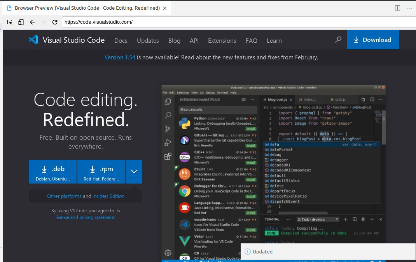The image size is (416, 262).
Task: Select the Run and Debug icon
Action: (x=168, y=142)
